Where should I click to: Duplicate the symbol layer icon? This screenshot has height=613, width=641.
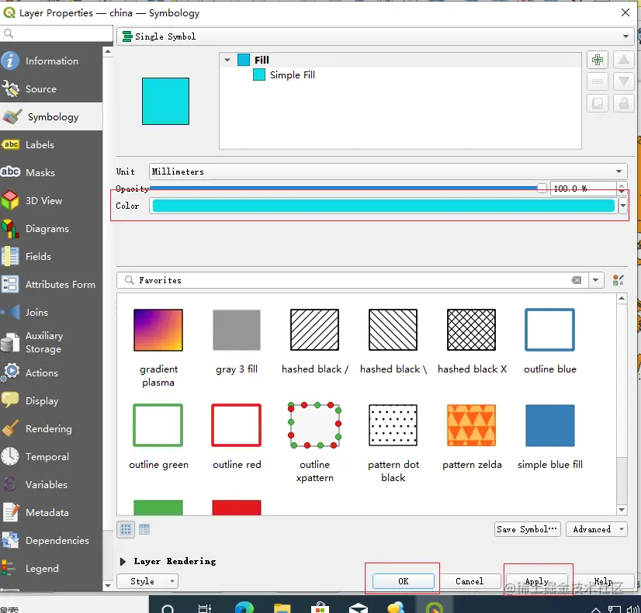point(598,103)
